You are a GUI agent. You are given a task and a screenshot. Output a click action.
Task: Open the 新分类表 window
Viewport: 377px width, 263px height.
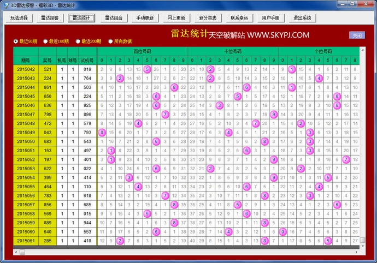pos(208,18)
